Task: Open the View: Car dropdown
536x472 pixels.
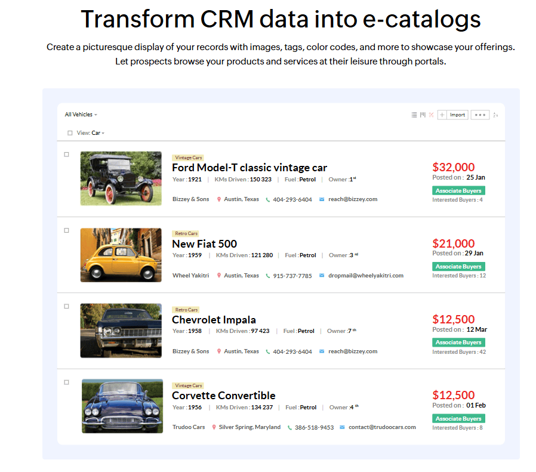Action: click(x=97, y=133)
